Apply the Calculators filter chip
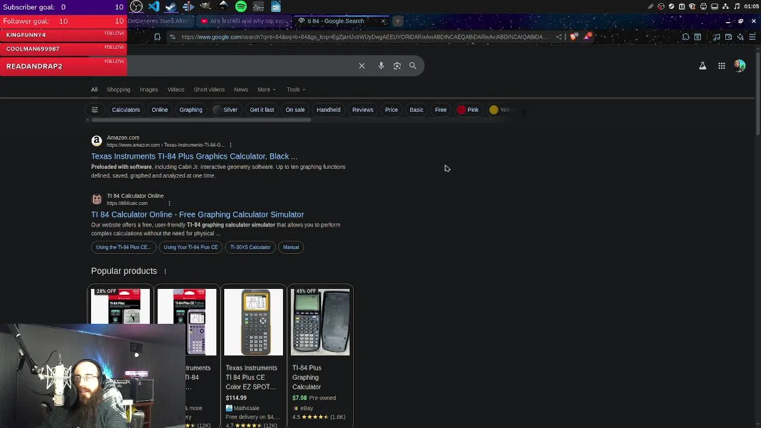This screenshot has height=428, width=761. (x=126, y=109)
